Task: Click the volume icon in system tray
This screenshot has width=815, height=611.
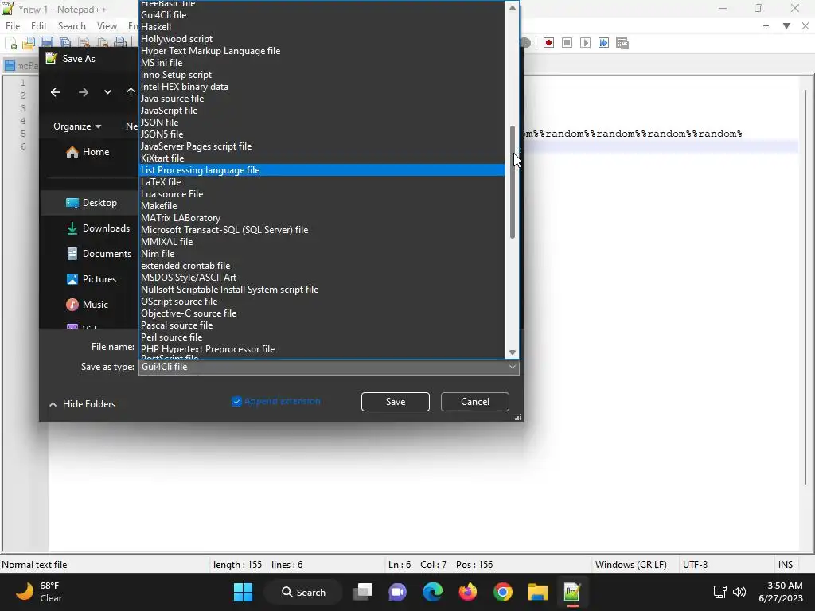Action: tap(739, 592)
